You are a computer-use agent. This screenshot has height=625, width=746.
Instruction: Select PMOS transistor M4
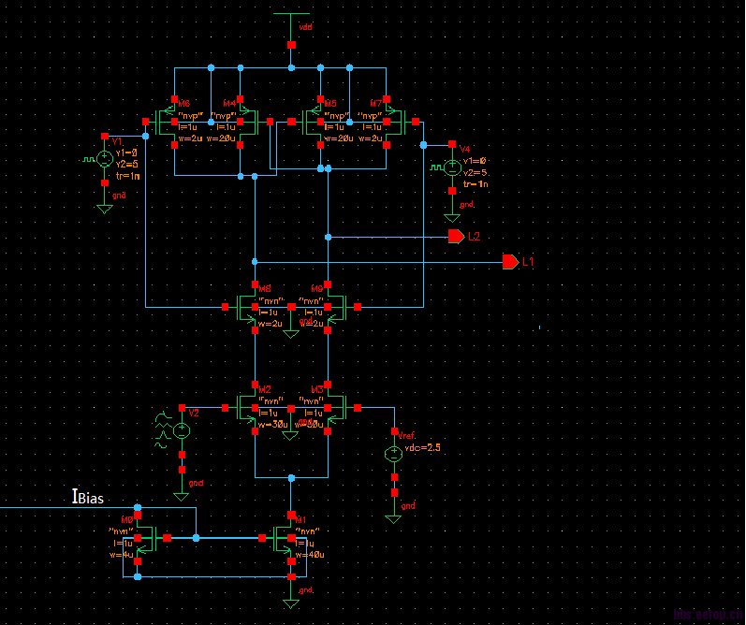[250, 123]
